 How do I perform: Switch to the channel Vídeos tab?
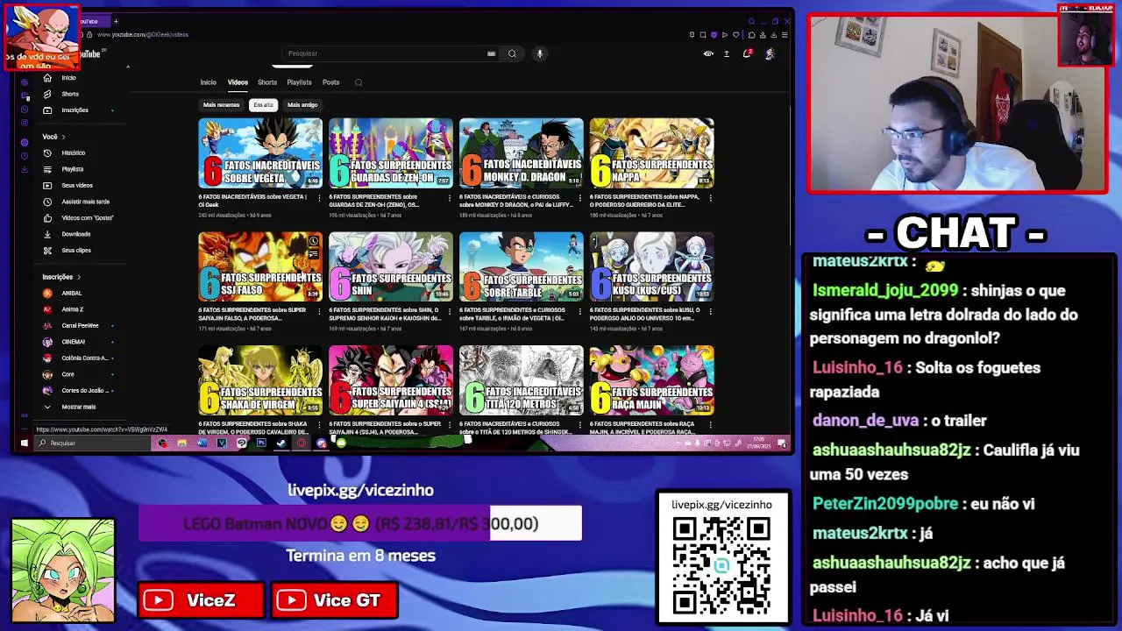point(238,82)
